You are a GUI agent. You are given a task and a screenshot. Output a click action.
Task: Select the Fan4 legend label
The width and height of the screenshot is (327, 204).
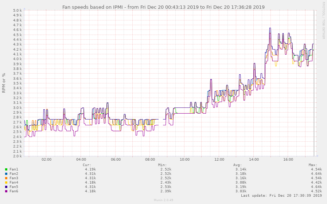pyautogui.click(x=14, y=183)
